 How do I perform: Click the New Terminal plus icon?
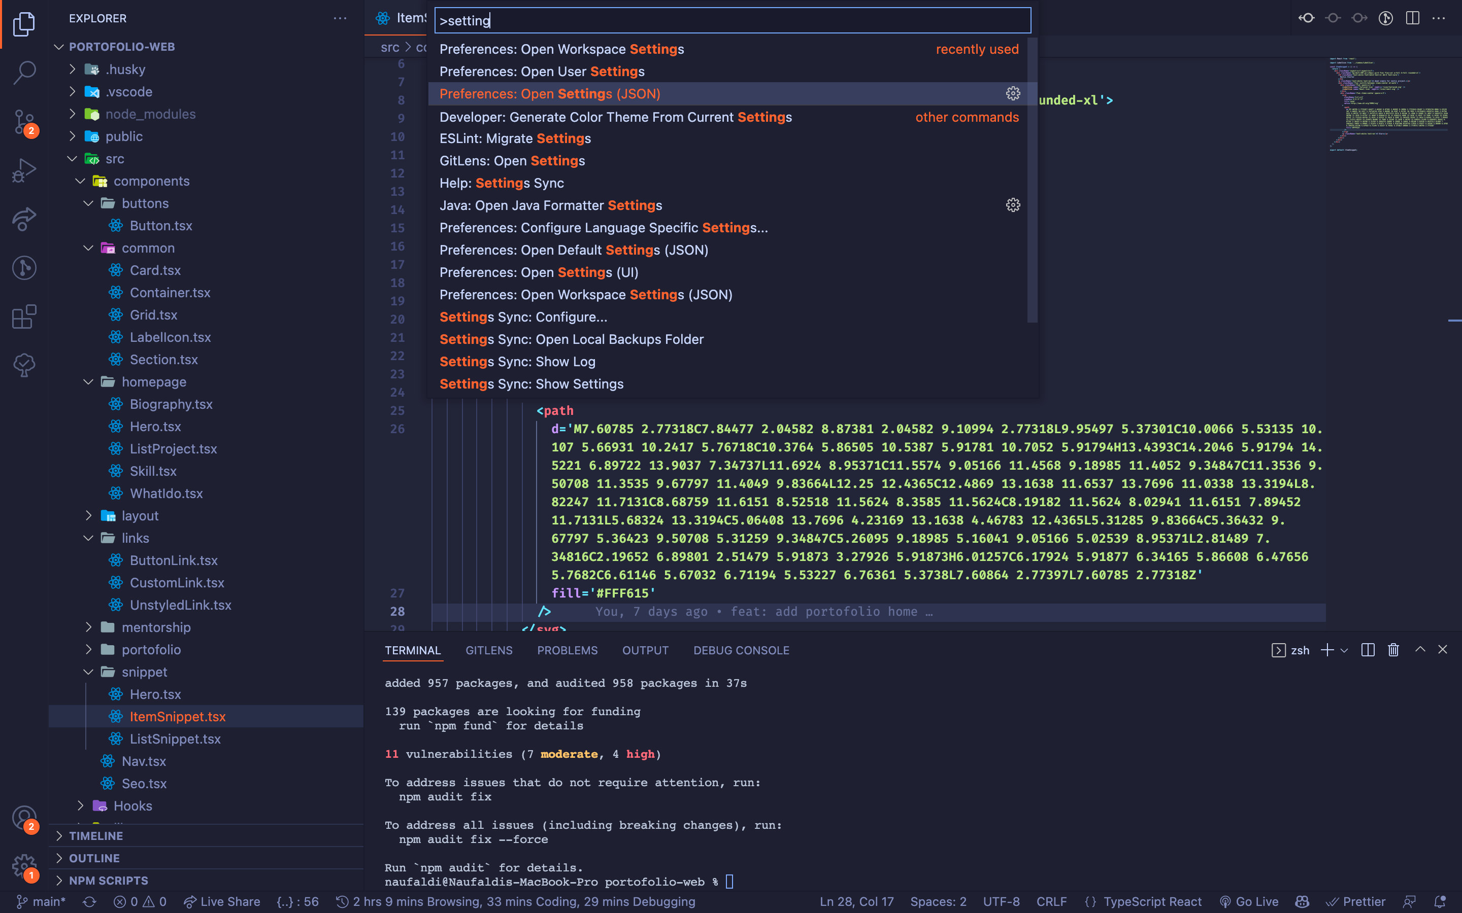[x=1326, y=650]
